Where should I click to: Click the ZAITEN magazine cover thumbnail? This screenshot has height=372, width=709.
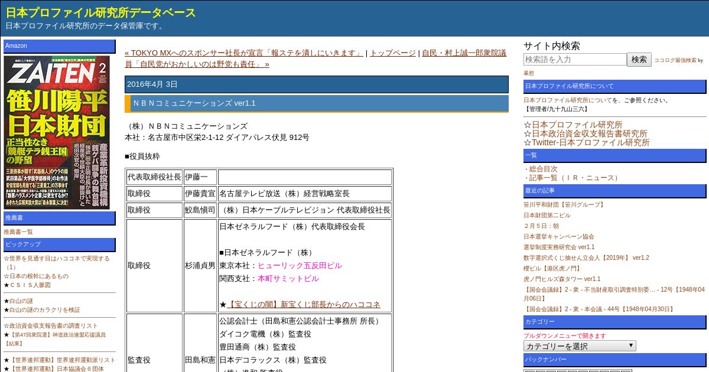point(57,132)
